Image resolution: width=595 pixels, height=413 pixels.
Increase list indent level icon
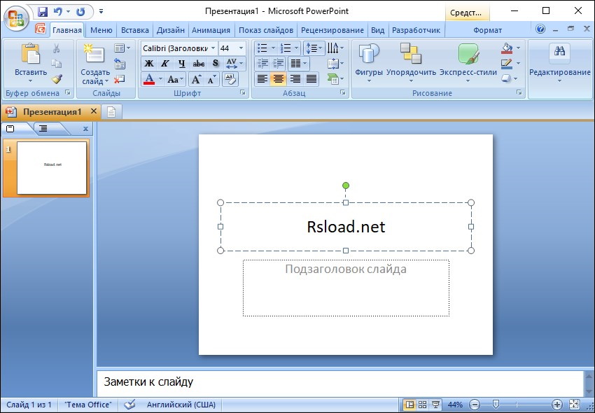[x=278, y=64]
